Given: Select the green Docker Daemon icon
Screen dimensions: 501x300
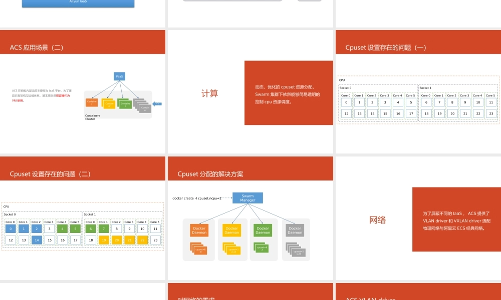Looking at the screenshot, I should click(263, 230).
